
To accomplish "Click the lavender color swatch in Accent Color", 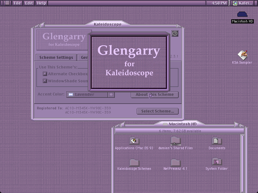I will coord(71,95).
